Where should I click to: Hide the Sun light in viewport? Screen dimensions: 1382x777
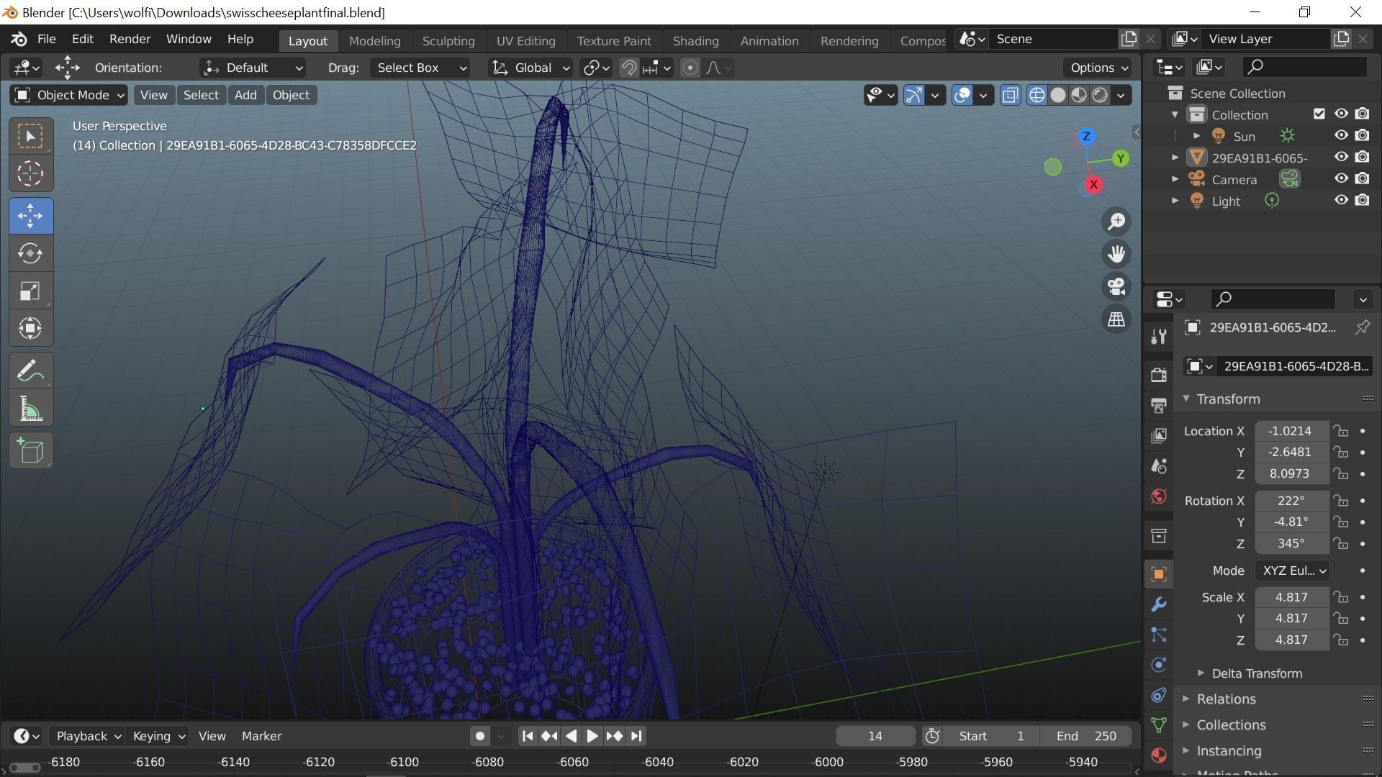1341,135
